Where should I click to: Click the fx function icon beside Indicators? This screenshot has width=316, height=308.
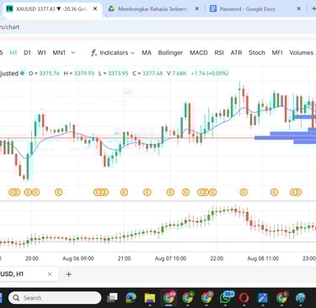click(94, 53)
